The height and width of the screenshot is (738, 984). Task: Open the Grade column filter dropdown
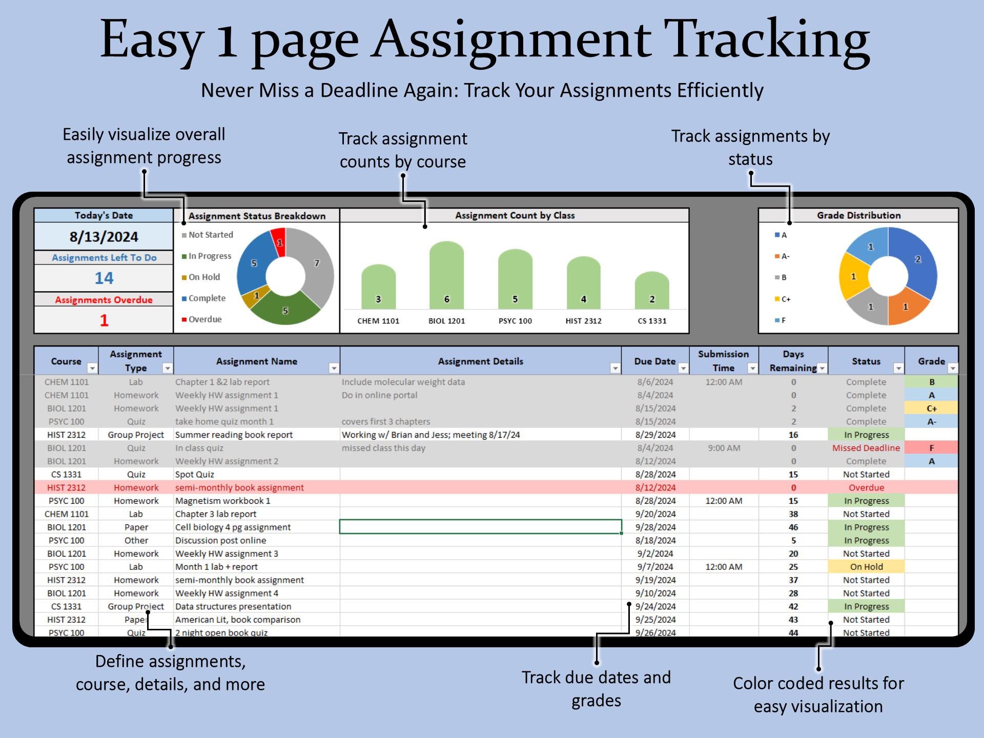(954, 368)
